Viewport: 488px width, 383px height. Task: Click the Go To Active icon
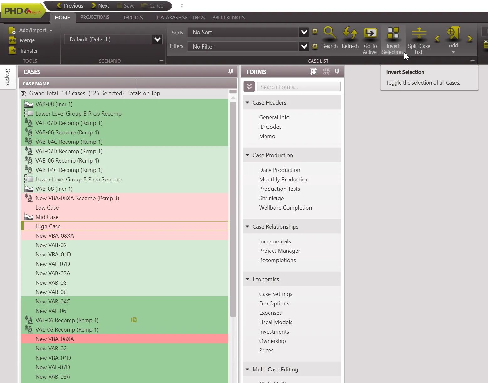370,33
